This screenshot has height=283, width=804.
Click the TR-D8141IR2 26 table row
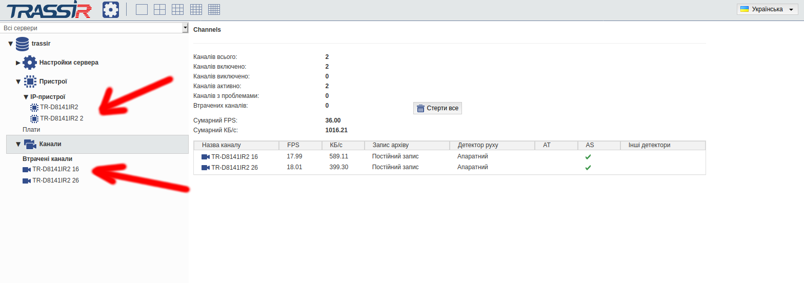(234, 167)
